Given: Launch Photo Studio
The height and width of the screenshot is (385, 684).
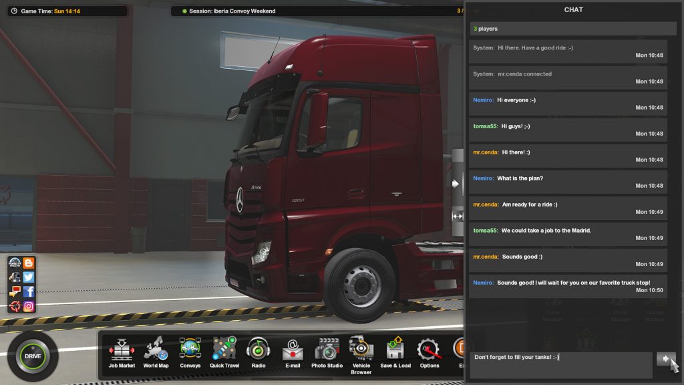Looking at the screenshot, I should [x=327, y=353].
